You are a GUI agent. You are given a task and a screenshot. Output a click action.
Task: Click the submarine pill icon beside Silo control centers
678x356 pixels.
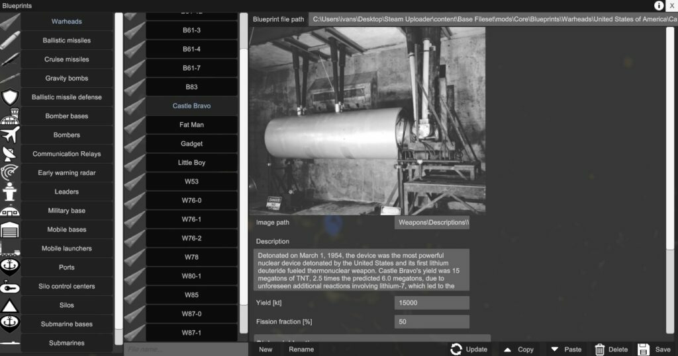(x=10, y=287)
